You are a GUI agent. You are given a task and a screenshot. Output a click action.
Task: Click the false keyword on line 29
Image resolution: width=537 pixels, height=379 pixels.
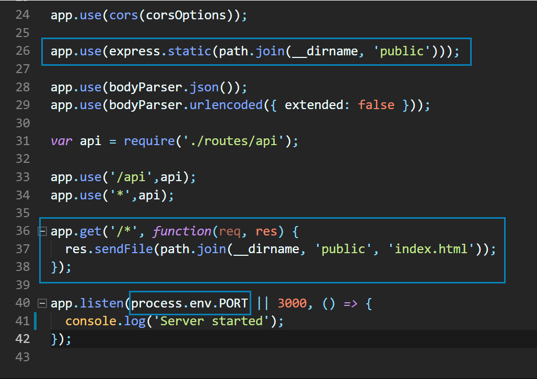pos(376,105)
